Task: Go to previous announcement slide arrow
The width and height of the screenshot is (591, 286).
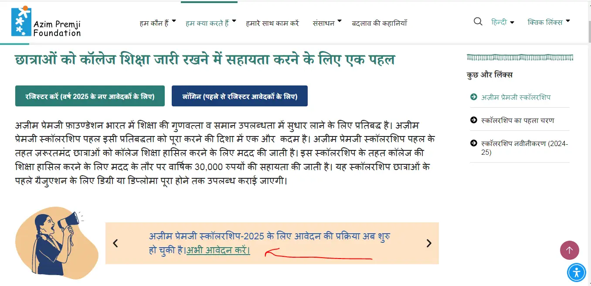Action: pyautogui.click(x=115, y=243)
